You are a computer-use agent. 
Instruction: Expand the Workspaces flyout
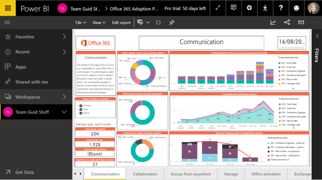pyautogui.click(x=64, y=97)
